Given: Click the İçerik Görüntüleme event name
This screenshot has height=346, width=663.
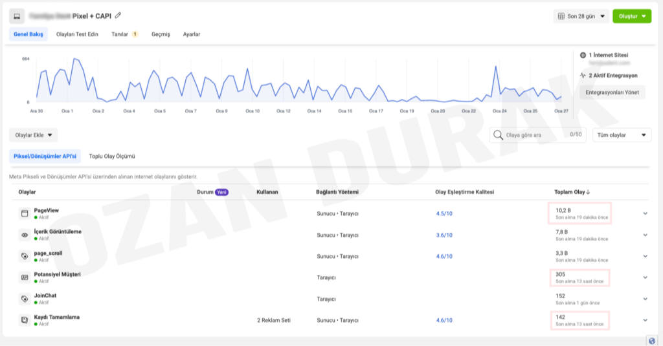Looking at the screenshot, I should tap(58, 232).
